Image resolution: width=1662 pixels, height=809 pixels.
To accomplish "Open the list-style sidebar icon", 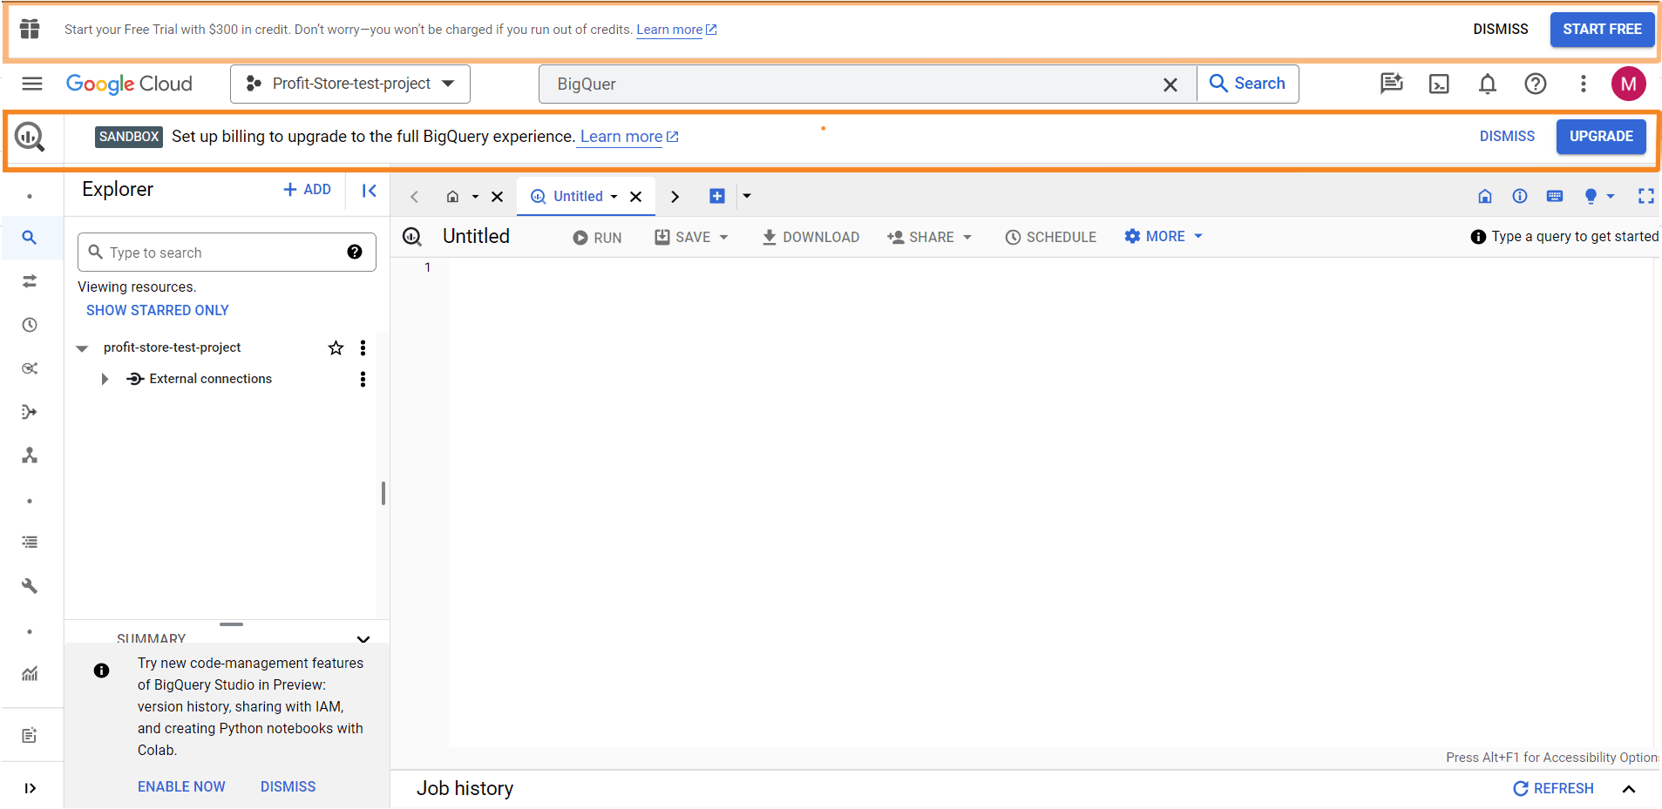I will tap(30, 542).
